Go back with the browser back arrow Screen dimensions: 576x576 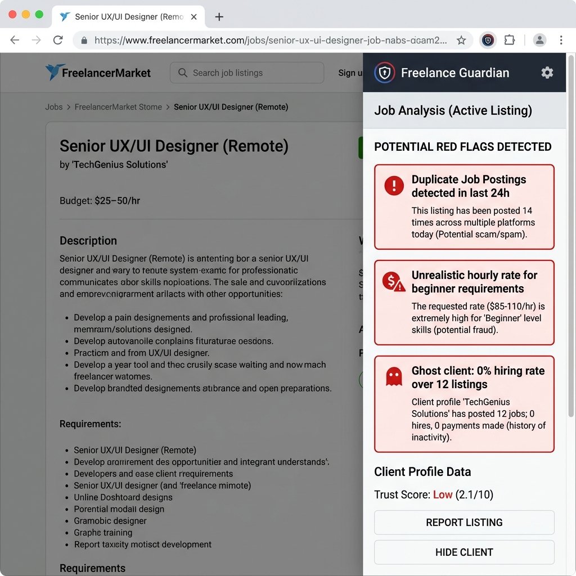(x=15, y=40)
